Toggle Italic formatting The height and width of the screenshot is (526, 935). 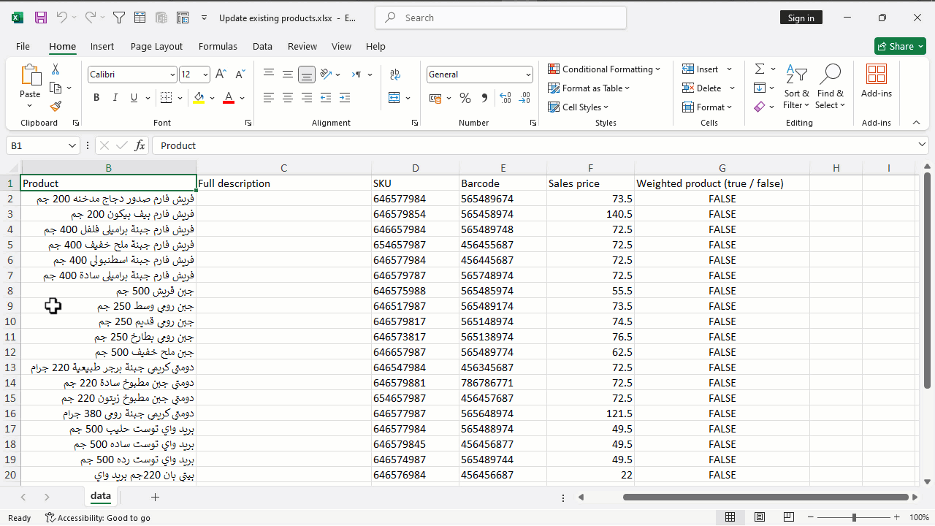(x=115, y=98)
